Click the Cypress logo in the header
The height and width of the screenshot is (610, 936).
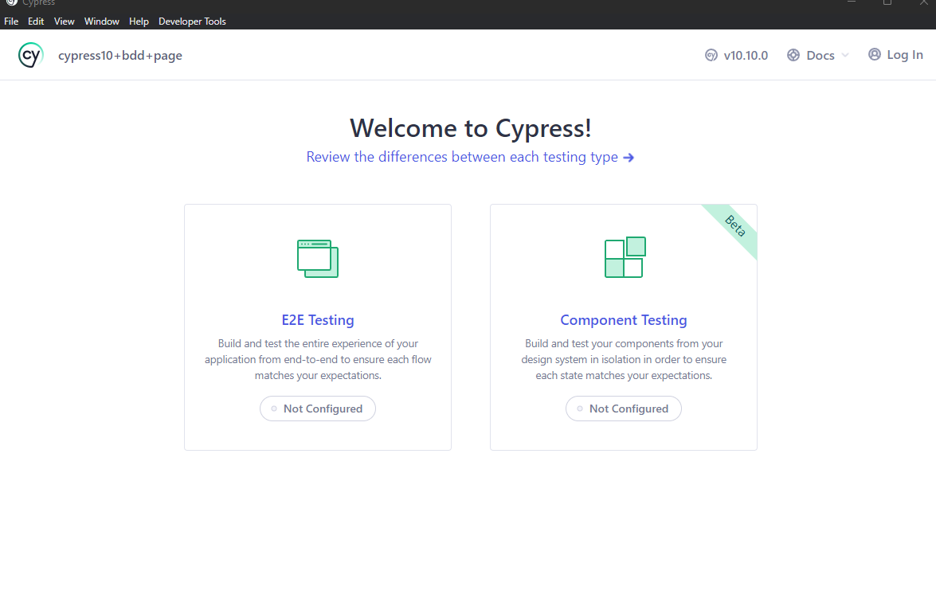(x=30, y=55)
